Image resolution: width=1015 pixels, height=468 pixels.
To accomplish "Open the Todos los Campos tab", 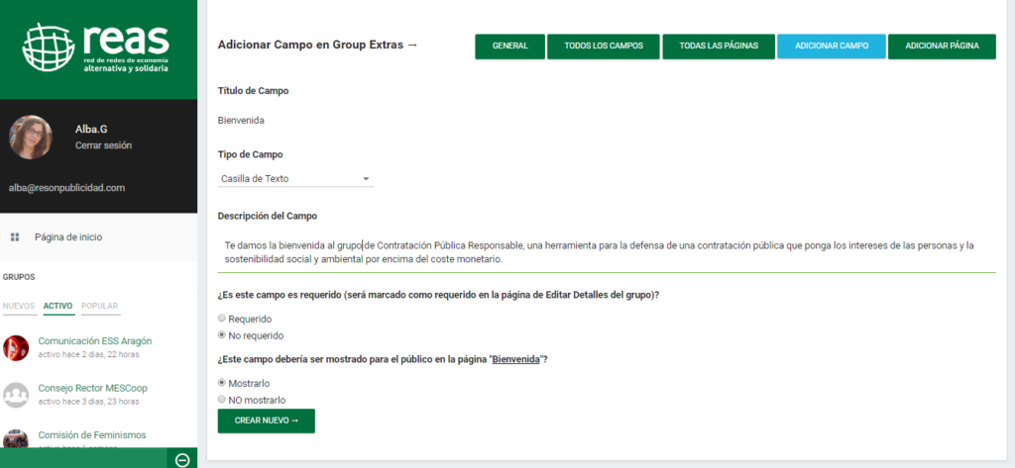I will tap(603, 47).
